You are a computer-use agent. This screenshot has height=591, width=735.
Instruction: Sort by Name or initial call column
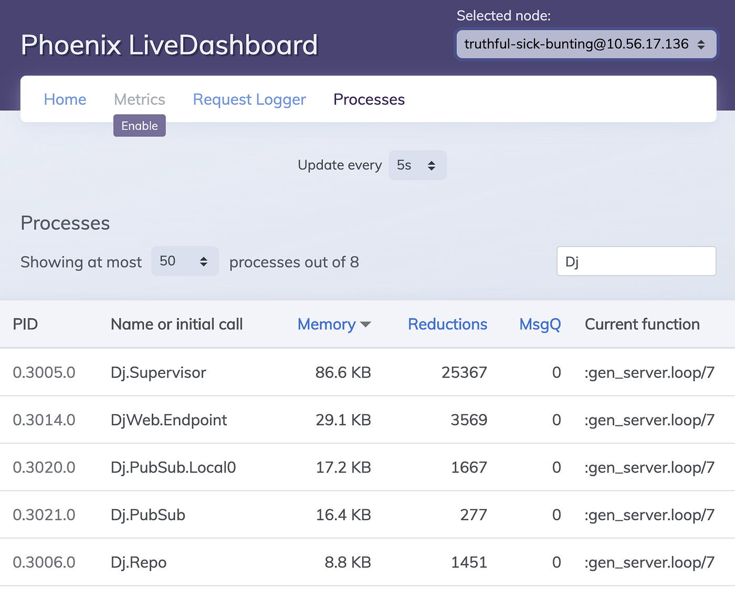click(176, 324)
